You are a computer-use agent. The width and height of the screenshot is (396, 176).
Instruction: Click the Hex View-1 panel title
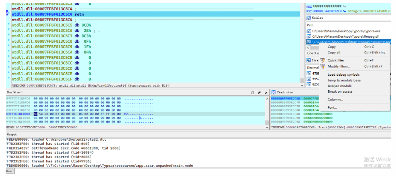pyautogui.click(x=15, y=92)
